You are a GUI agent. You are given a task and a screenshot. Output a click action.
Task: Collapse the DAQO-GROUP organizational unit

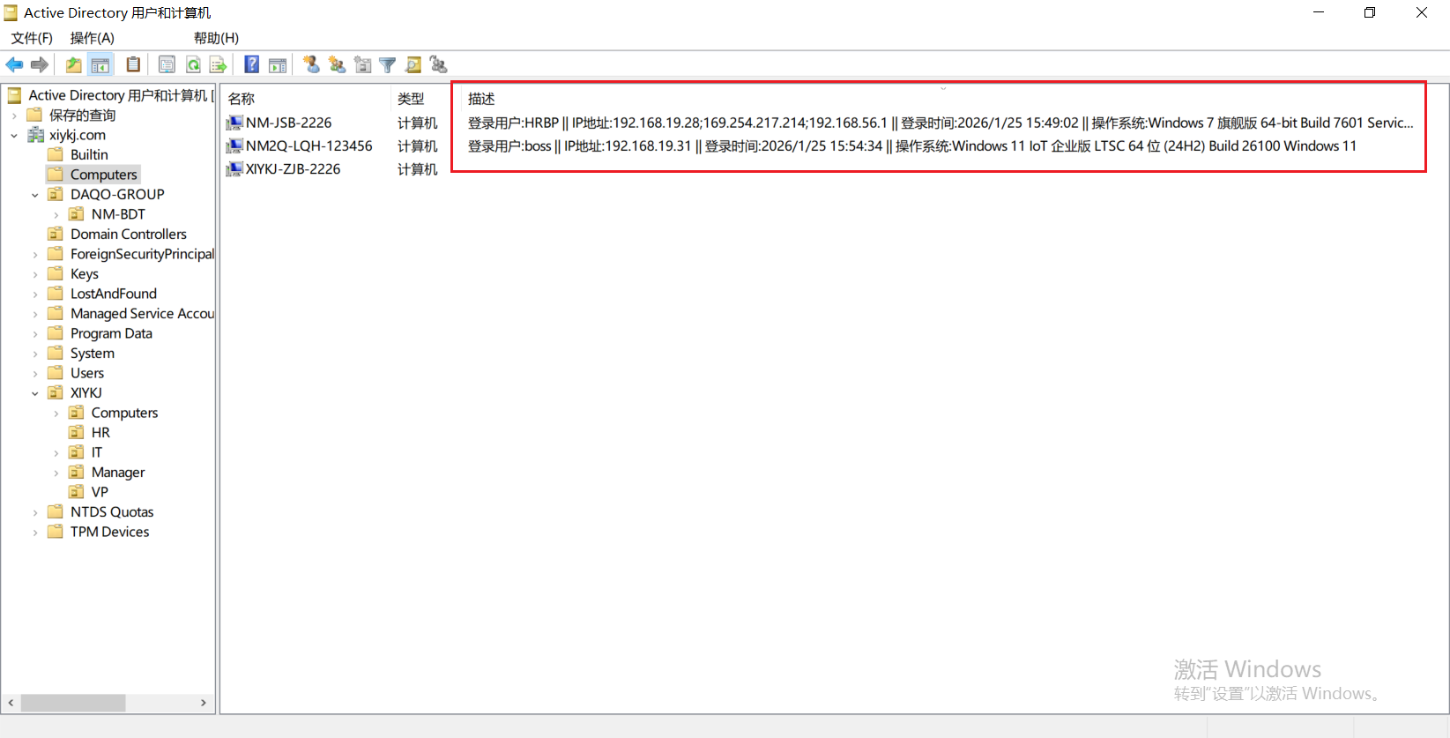pos(35,195)
